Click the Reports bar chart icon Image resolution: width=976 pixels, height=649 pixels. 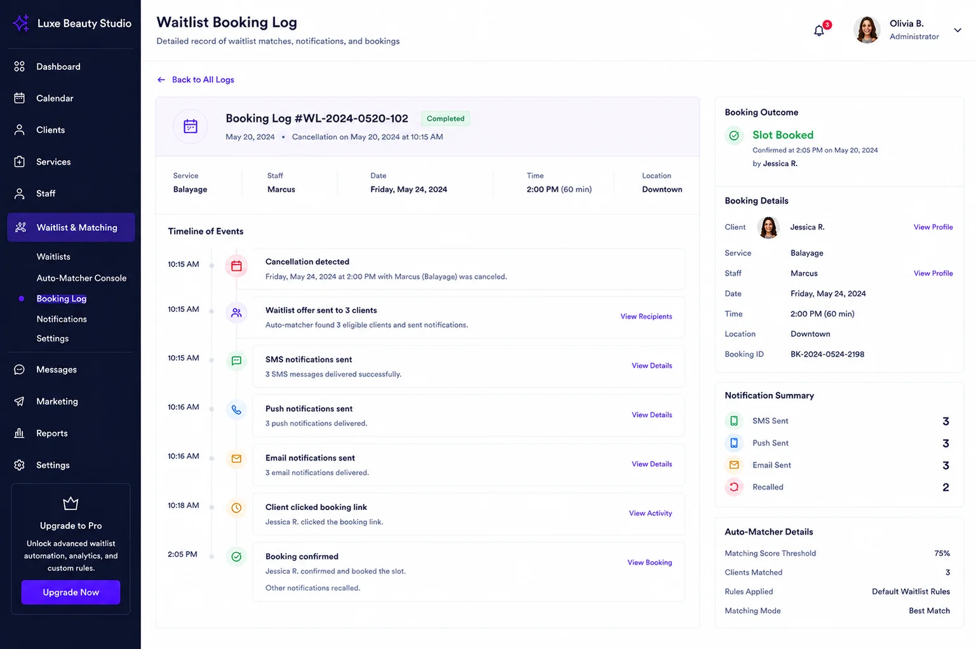(20, 433)
